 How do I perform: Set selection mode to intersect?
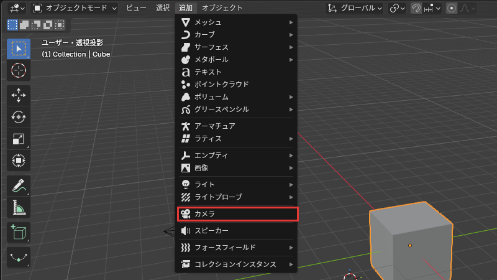(59, 25)
